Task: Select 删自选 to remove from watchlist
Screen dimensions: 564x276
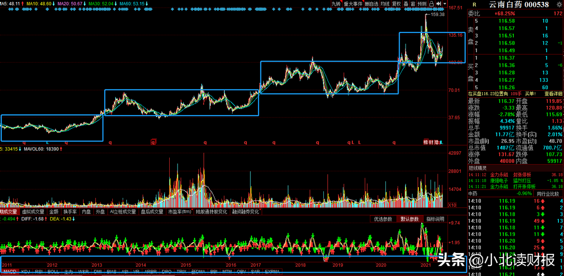Action: (x=372, y=4)
